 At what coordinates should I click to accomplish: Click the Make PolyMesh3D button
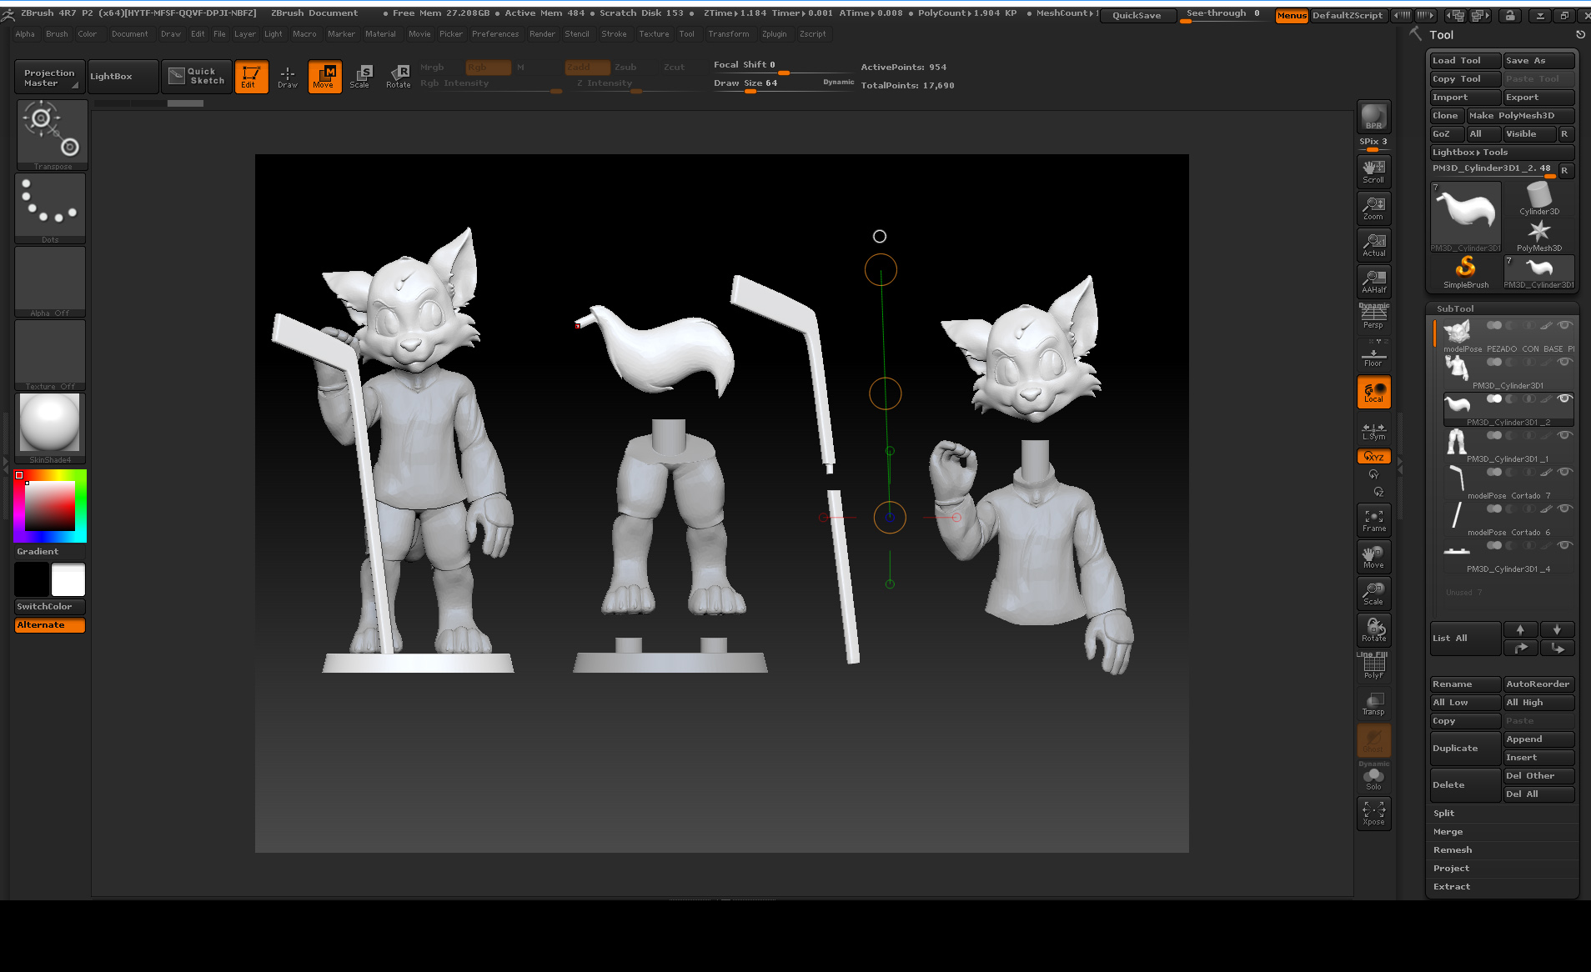click(1519, 116)
